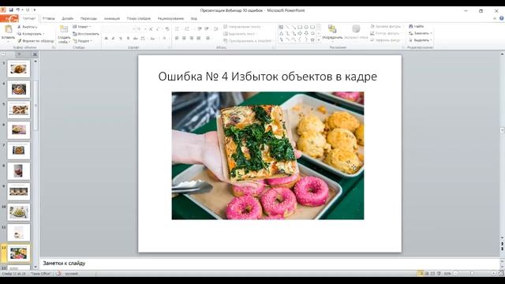This screenshot has width=505, height=284.
Task: Click русский language in status bar
Action: pos(72,274)
